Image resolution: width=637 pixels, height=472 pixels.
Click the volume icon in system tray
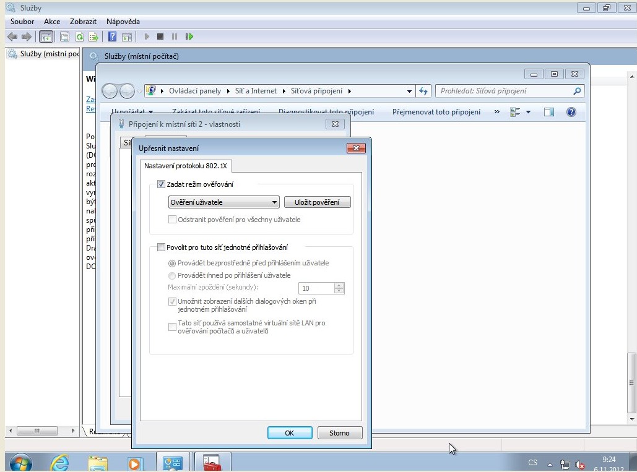580,465
